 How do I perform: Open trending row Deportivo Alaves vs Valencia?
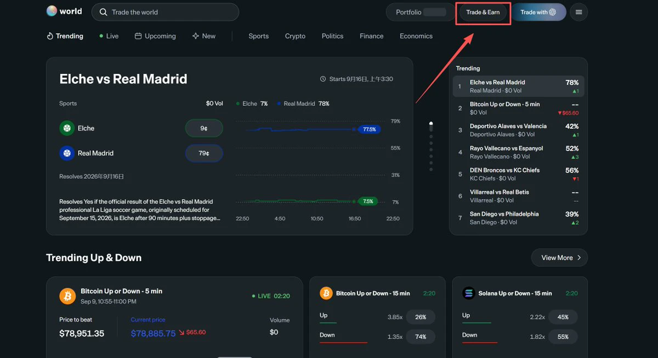[518, 130]
